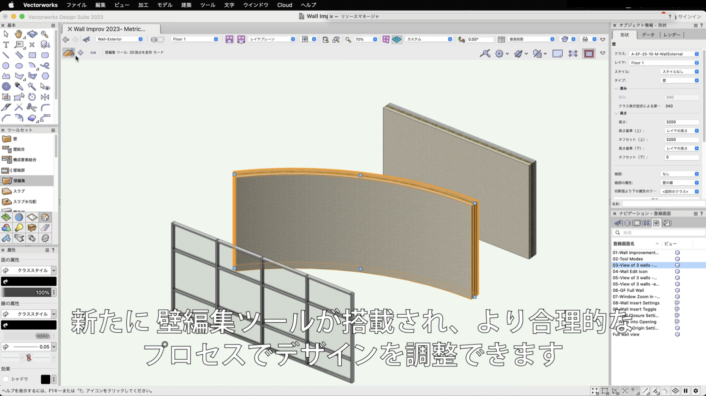Viewport: 706px width, 396px height.
Task: Sort by the 登録画面名 column header
Action: 624,244
